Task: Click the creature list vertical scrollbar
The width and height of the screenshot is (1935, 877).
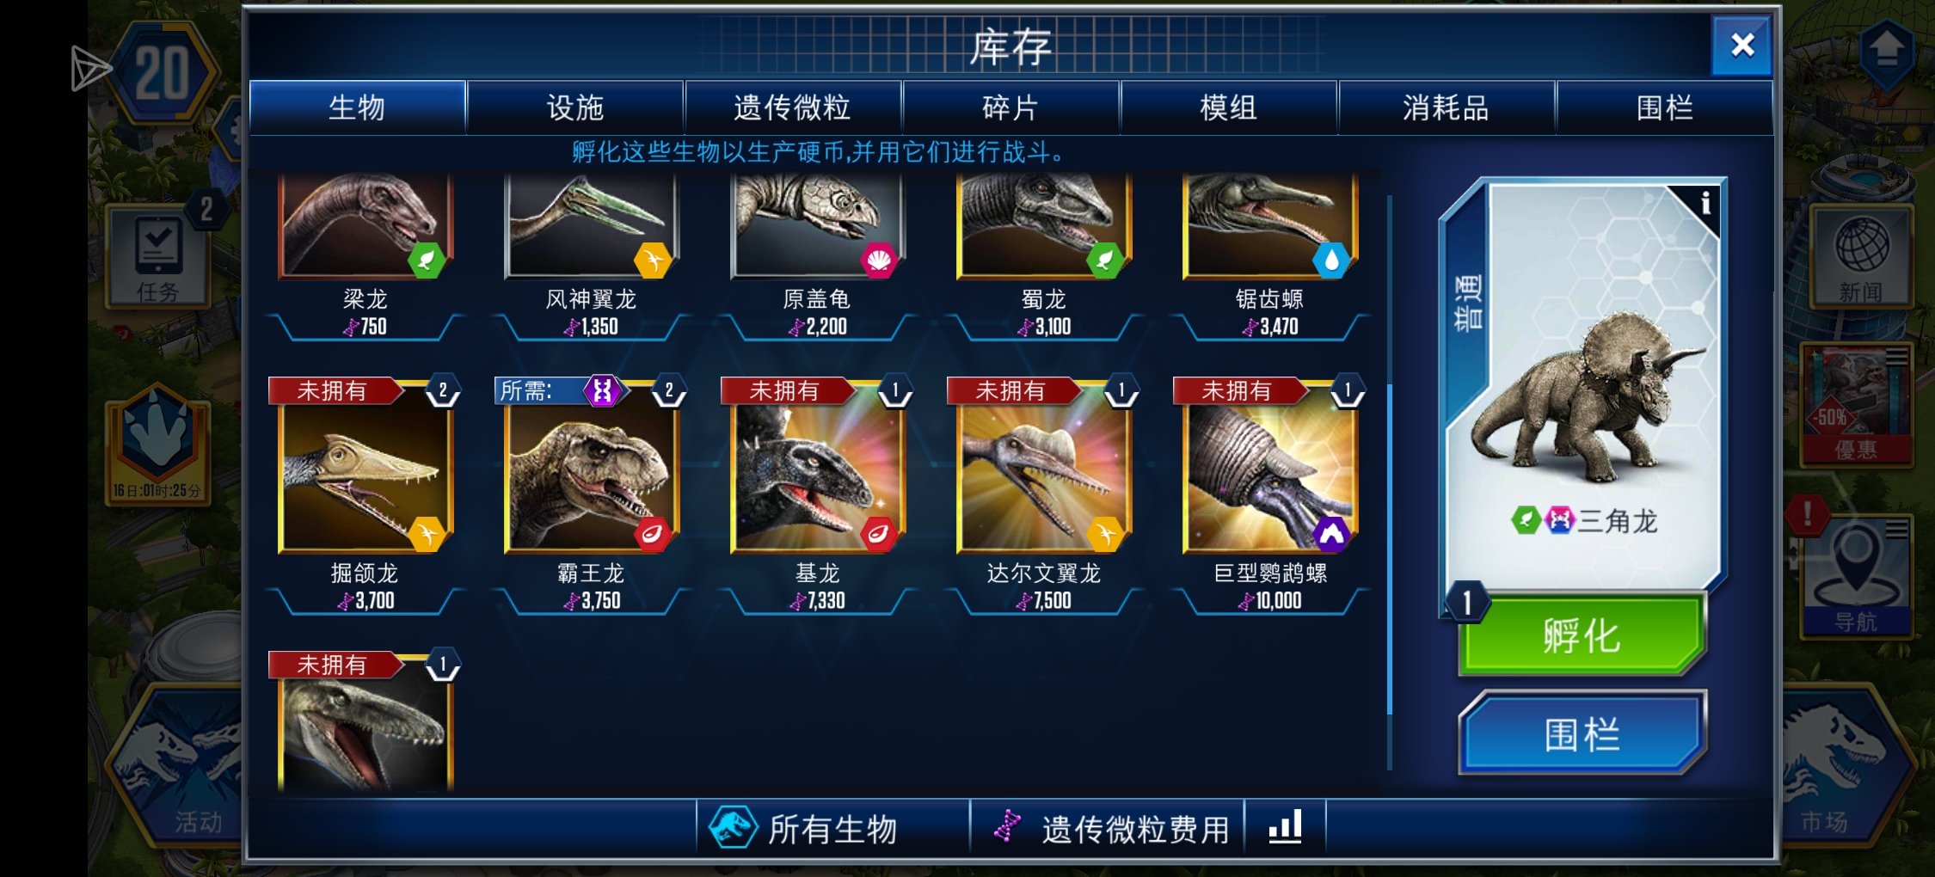Action: click(1389, 481)
